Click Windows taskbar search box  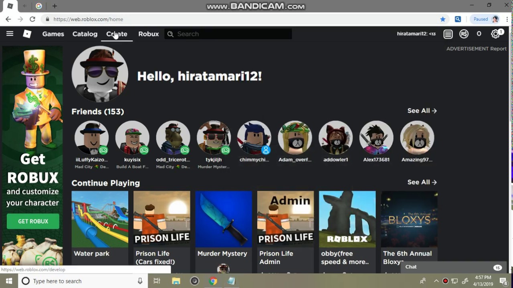(x=82, y=281)
